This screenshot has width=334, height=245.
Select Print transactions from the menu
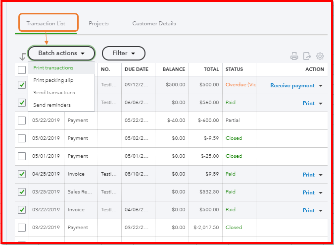(x=53, y=68)
